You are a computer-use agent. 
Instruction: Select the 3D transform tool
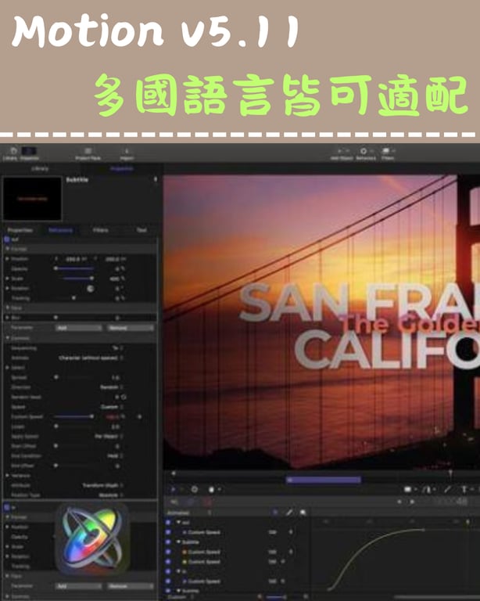[195, 489]
